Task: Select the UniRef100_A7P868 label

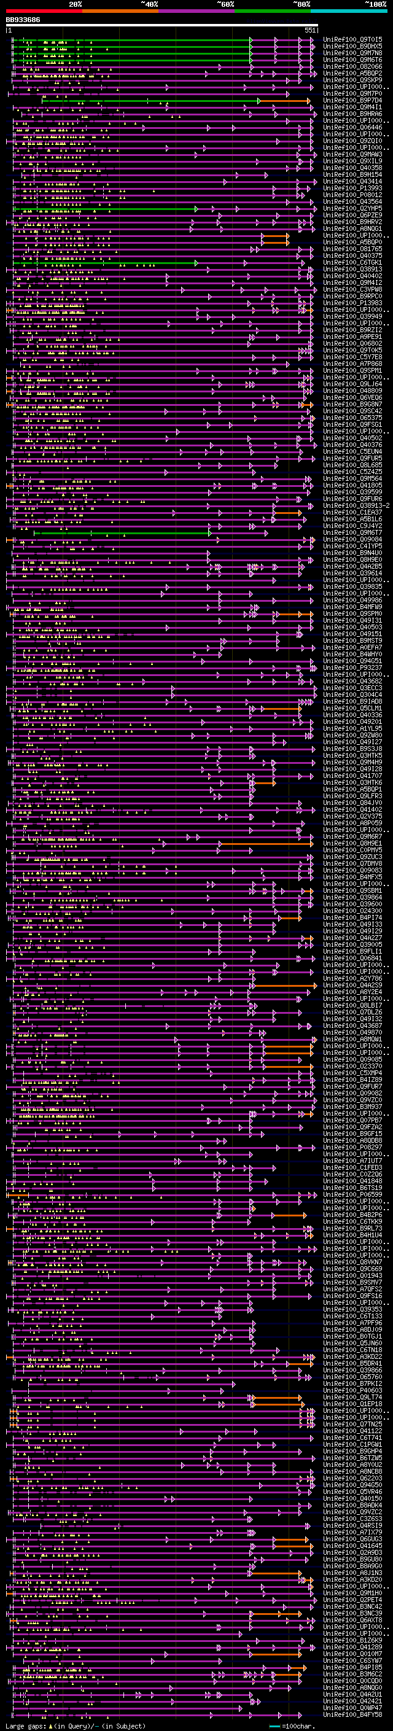Action: [352, 364]
